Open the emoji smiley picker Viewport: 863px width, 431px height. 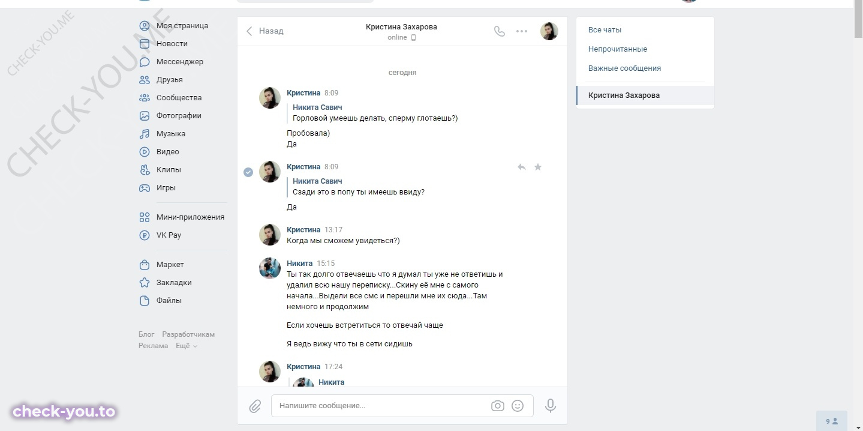[x=518, y=406]
